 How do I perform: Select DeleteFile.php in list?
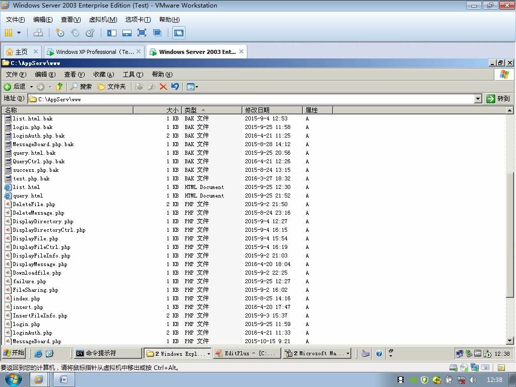34,204
